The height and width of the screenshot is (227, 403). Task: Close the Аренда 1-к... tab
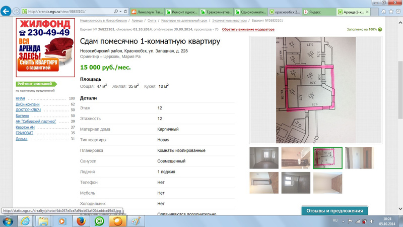click(367, 12)
